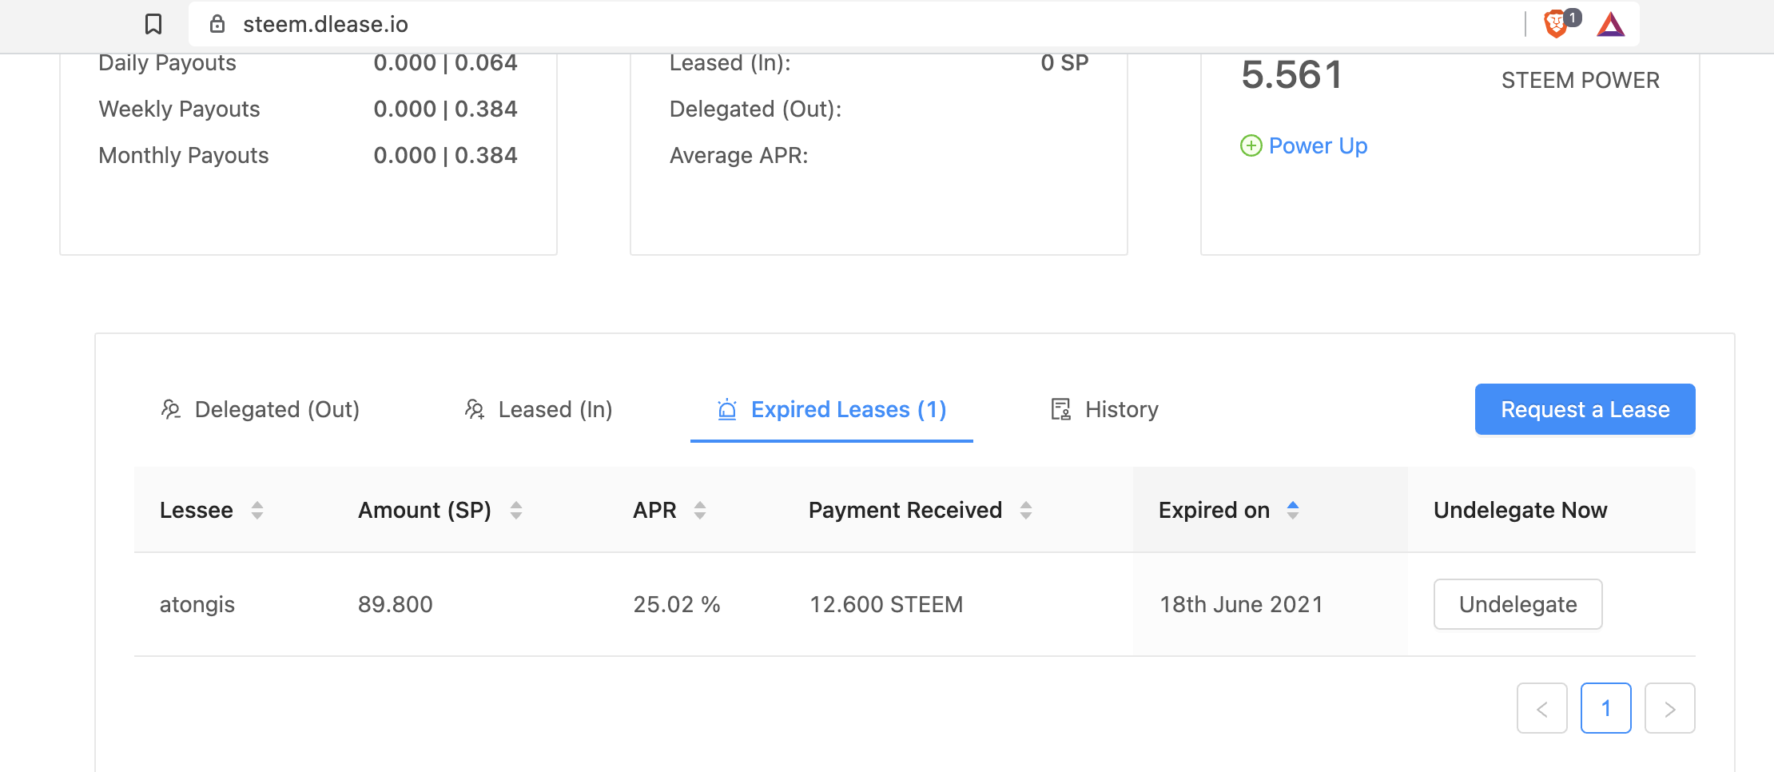This screenshot has height=772, width=1774.
Task: Open the Leased (In) tab
Action: pyautogui.click(x=555, y=409)
